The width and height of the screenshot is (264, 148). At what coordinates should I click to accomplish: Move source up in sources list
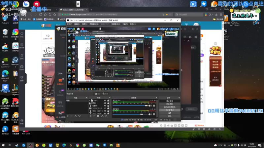pyautogui.click(x=102, y=116)
